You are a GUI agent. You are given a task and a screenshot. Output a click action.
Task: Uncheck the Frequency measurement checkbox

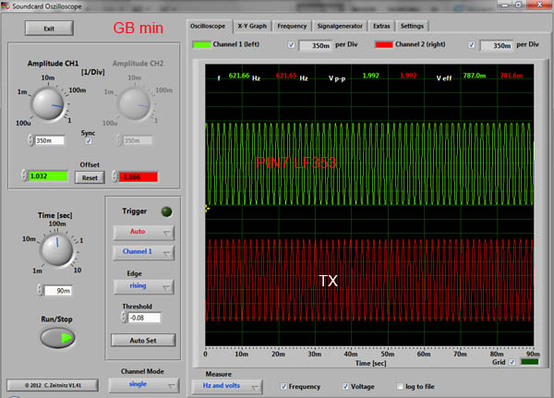[x=282, y=385]
